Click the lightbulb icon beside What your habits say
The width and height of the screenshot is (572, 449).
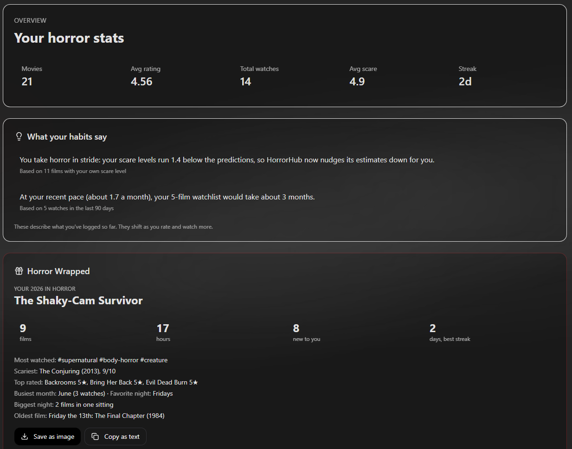tap(19, 136)
